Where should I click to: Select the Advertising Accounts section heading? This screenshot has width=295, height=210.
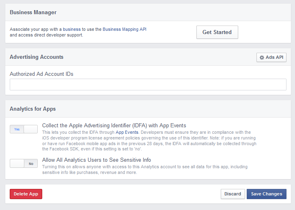pyautogui.click(x=37, y=57)
